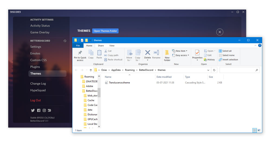
Task: Open recent locations dropdown arrow
Action: (87, 70)
